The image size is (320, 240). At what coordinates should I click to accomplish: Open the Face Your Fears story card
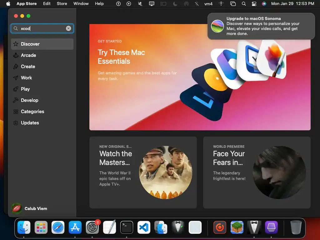click(257, 172)
